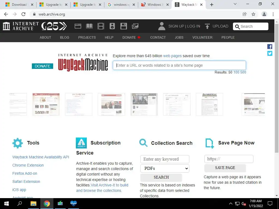Click the teal DONATE button

click(x=43, y=66)
